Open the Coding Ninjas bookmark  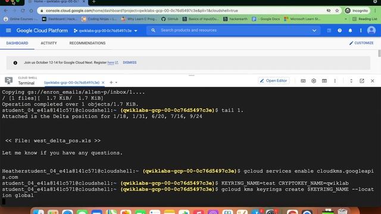click(99, 19)
